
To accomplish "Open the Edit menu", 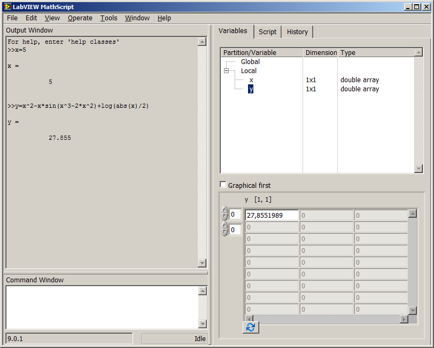I will 31,18.
